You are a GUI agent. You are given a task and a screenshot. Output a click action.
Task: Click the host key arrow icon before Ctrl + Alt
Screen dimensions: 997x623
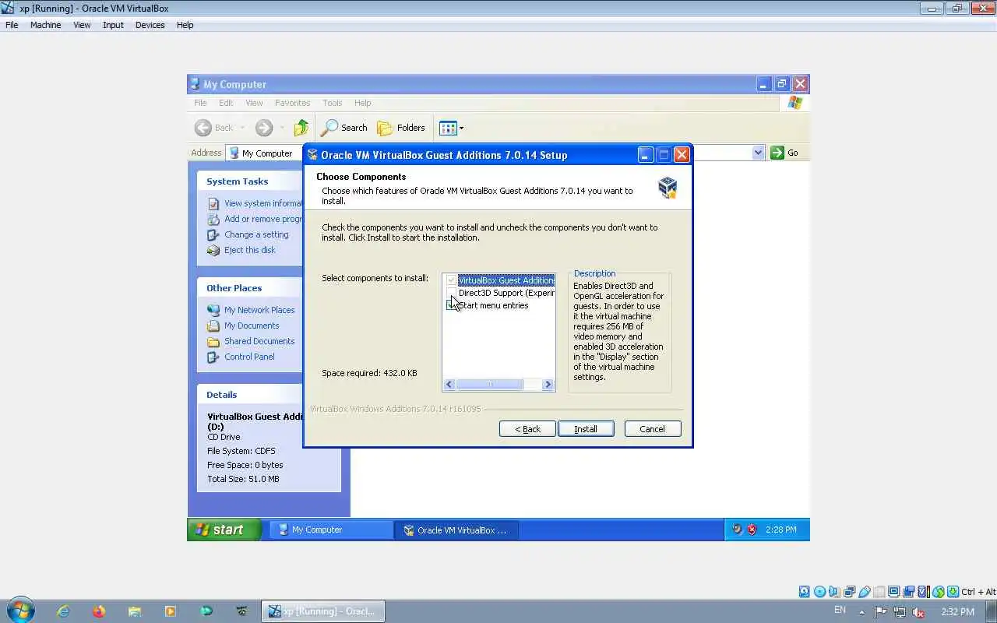[953, 592]
